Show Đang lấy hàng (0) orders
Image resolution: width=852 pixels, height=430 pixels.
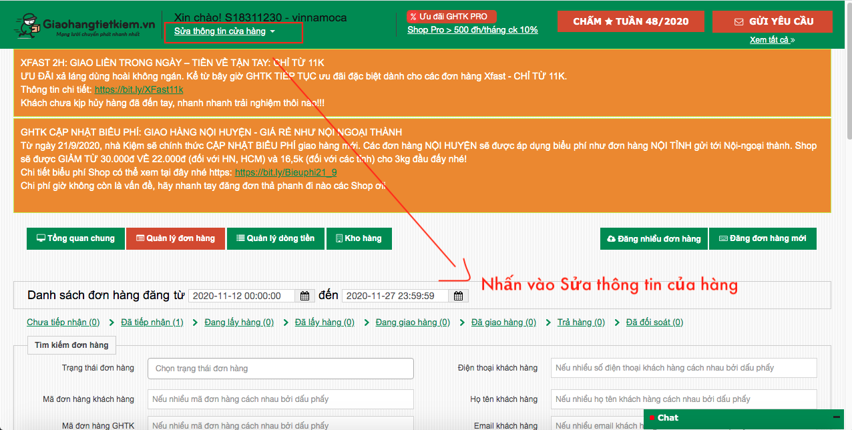pyautogui.click(x=239, y=322)
